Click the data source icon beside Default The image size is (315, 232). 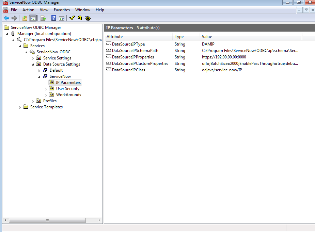pyautogui.click(x=45, y=70)
